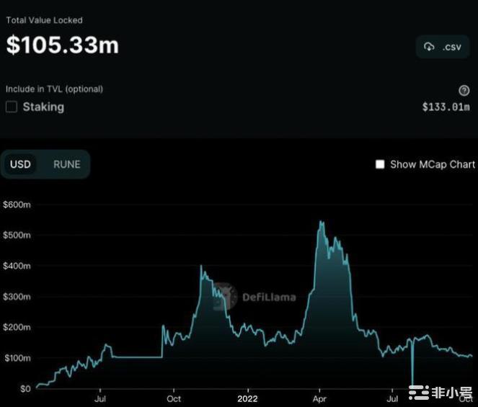Viewport: 478px width, 407px height.
Task: Click the watermark logo in bottom-right corner
Action: click(438, 393)
